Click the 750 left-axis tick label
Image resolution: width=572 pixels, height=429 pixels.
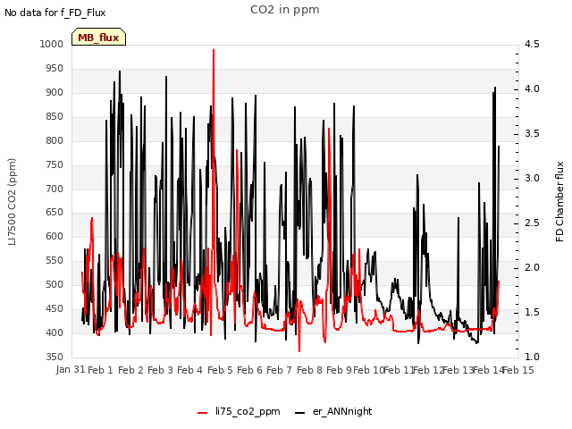pos(55,164)
